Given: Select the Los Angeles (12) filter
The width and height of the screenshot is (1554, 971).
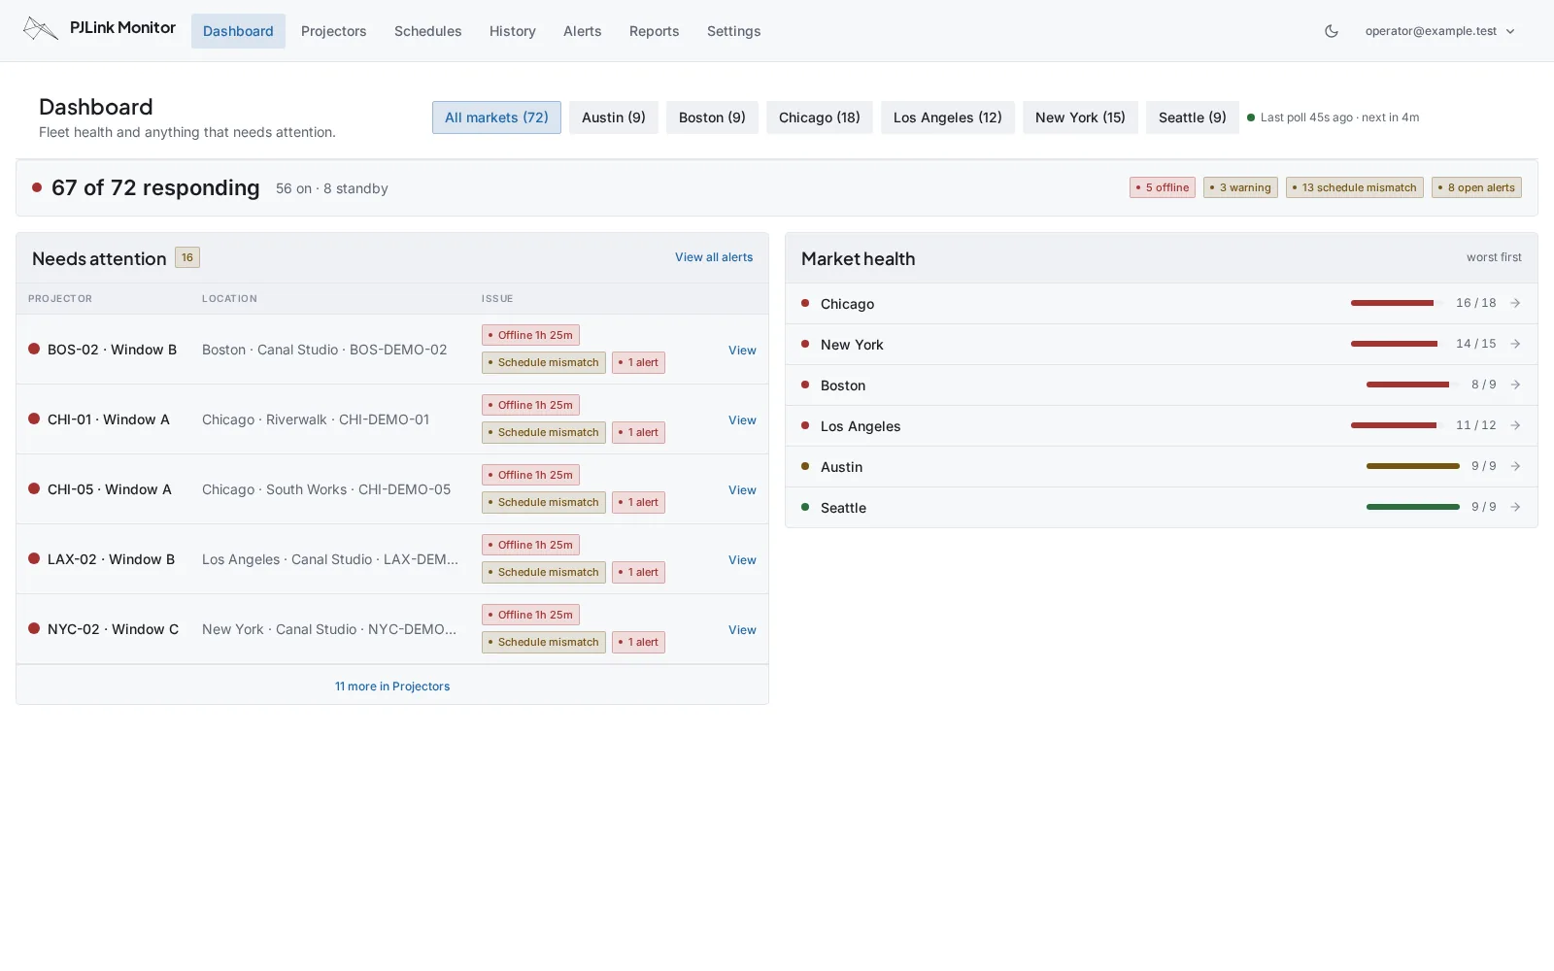Looking at the screenshot, I should coord(948,117).
